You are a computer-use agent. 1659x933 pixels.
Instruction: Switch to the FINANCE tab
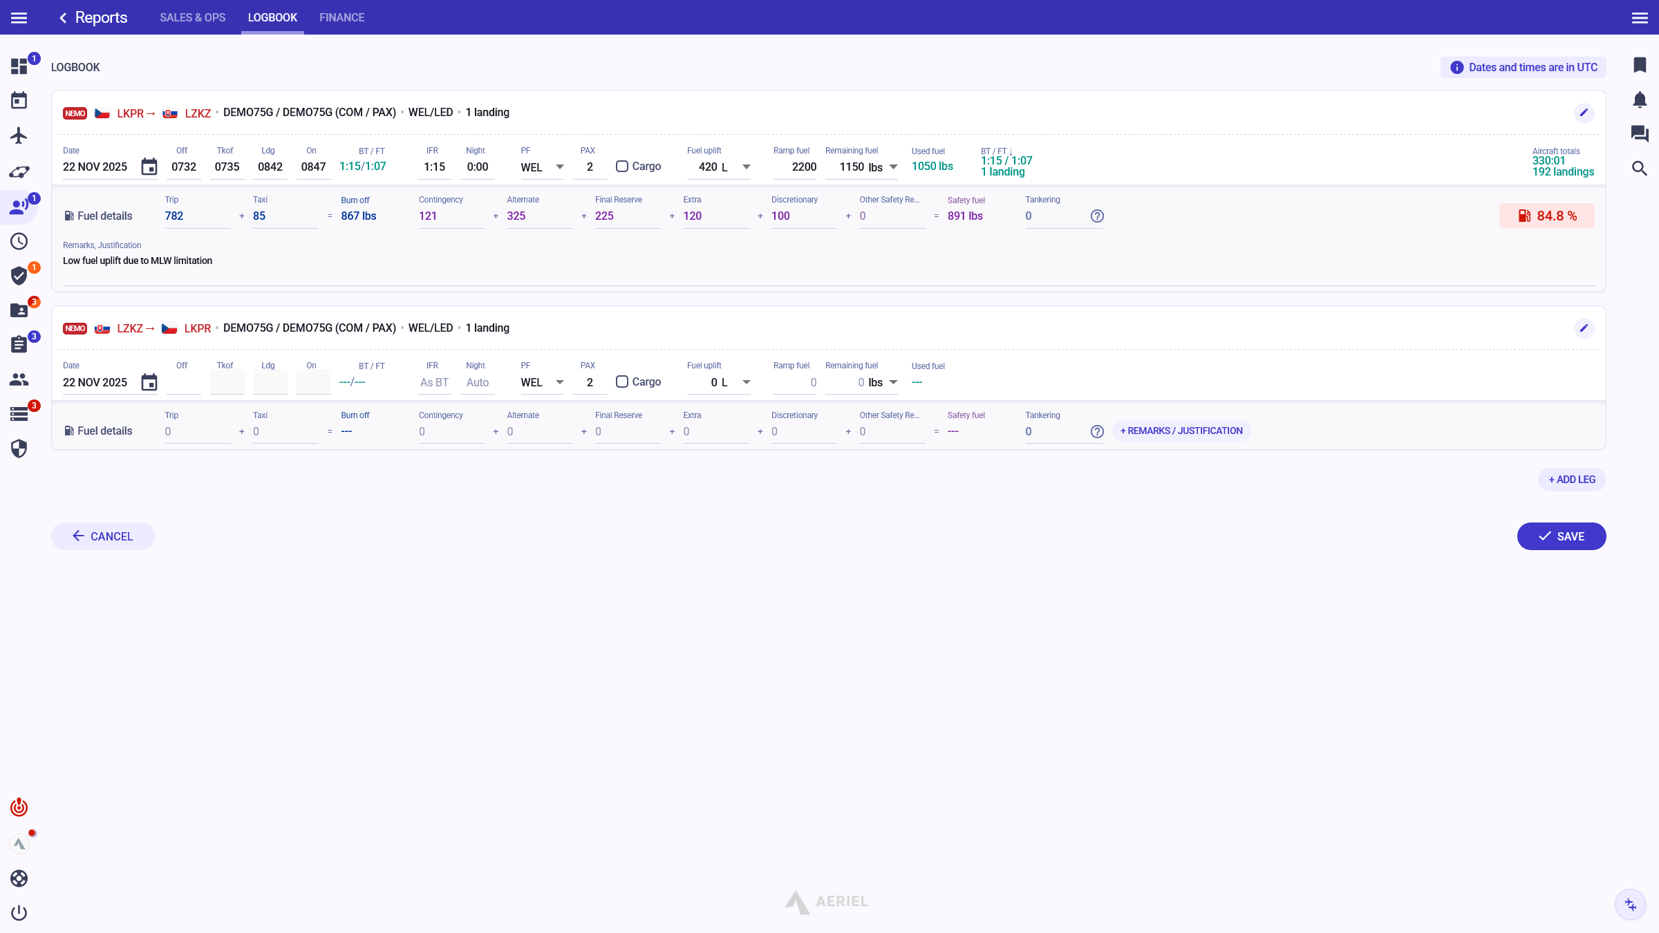(341, 17)
